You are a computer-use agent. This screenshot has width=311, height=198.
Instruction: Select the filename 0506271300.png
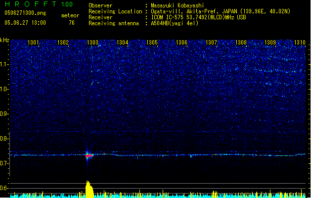[x=25, y=13]
